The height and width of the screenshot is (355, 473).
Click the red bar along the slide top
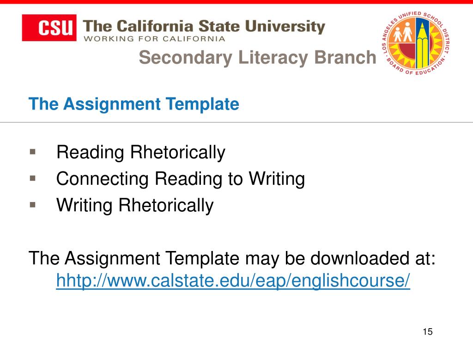tap(236, 2)
